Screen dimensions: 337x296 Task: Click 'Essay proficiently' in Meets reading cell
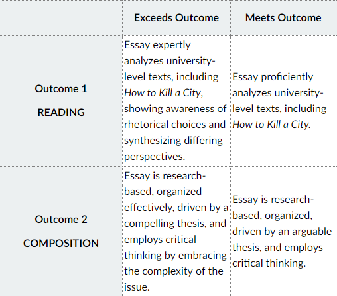coord(273,77)
